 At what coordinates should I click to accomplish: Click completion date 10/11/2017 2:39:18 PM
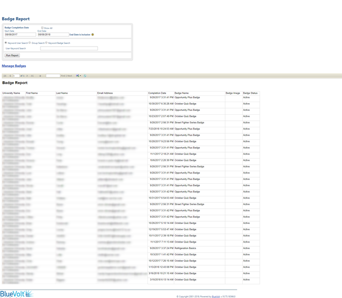[161, 236]
